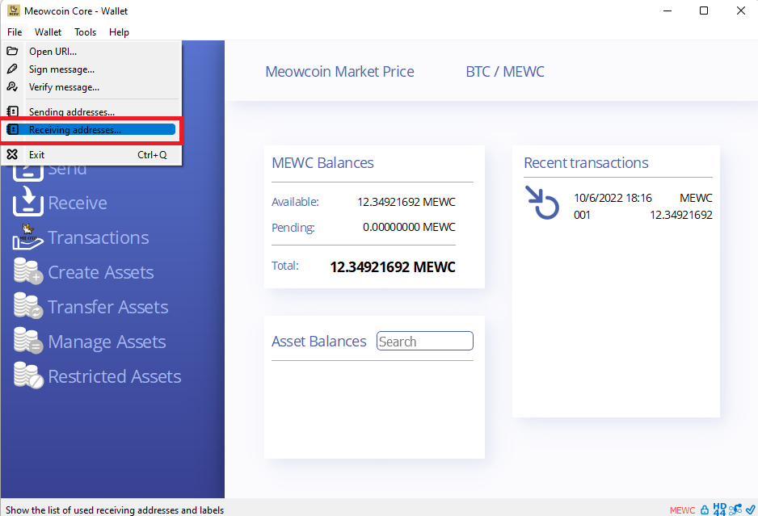This screenshot has height=516, width=758.
Task: Open the File menu
Action: pos(15,31)
